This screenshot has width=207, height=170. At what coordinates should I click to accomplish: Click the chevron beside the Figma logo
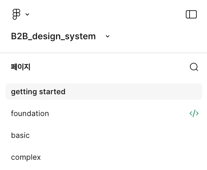click(27, 14)
